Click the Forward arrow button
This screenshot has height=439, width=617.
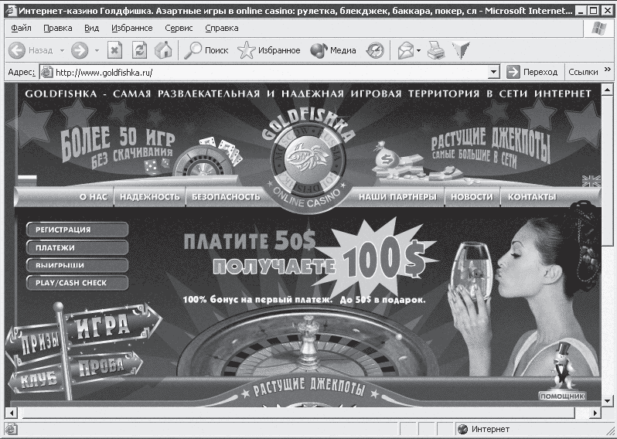tap(79, 50)
